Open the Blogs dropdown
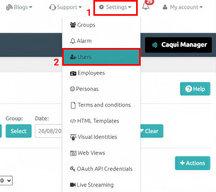The width and height of the screenshot is (216, 192). tap(20, 7)
